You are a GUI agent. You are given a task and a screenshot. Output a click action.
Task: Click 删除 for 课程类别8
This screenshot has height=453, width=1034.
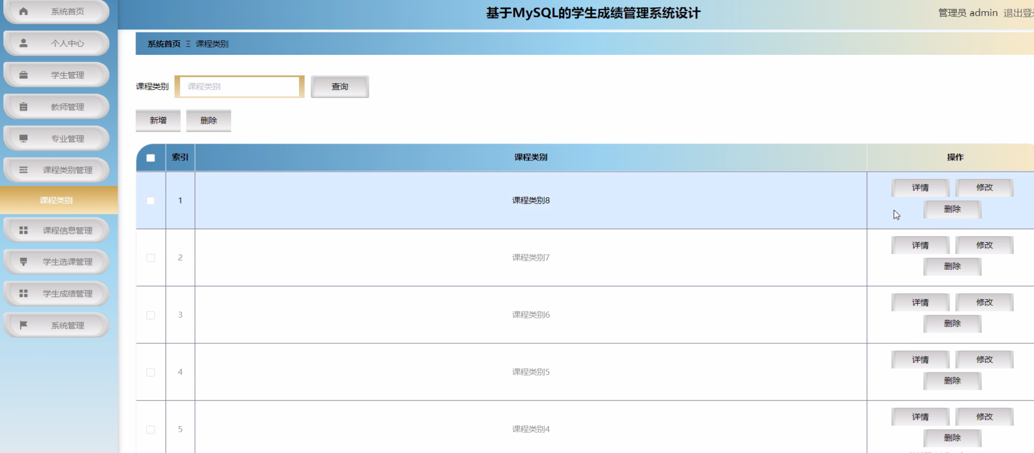click(952, 209)
